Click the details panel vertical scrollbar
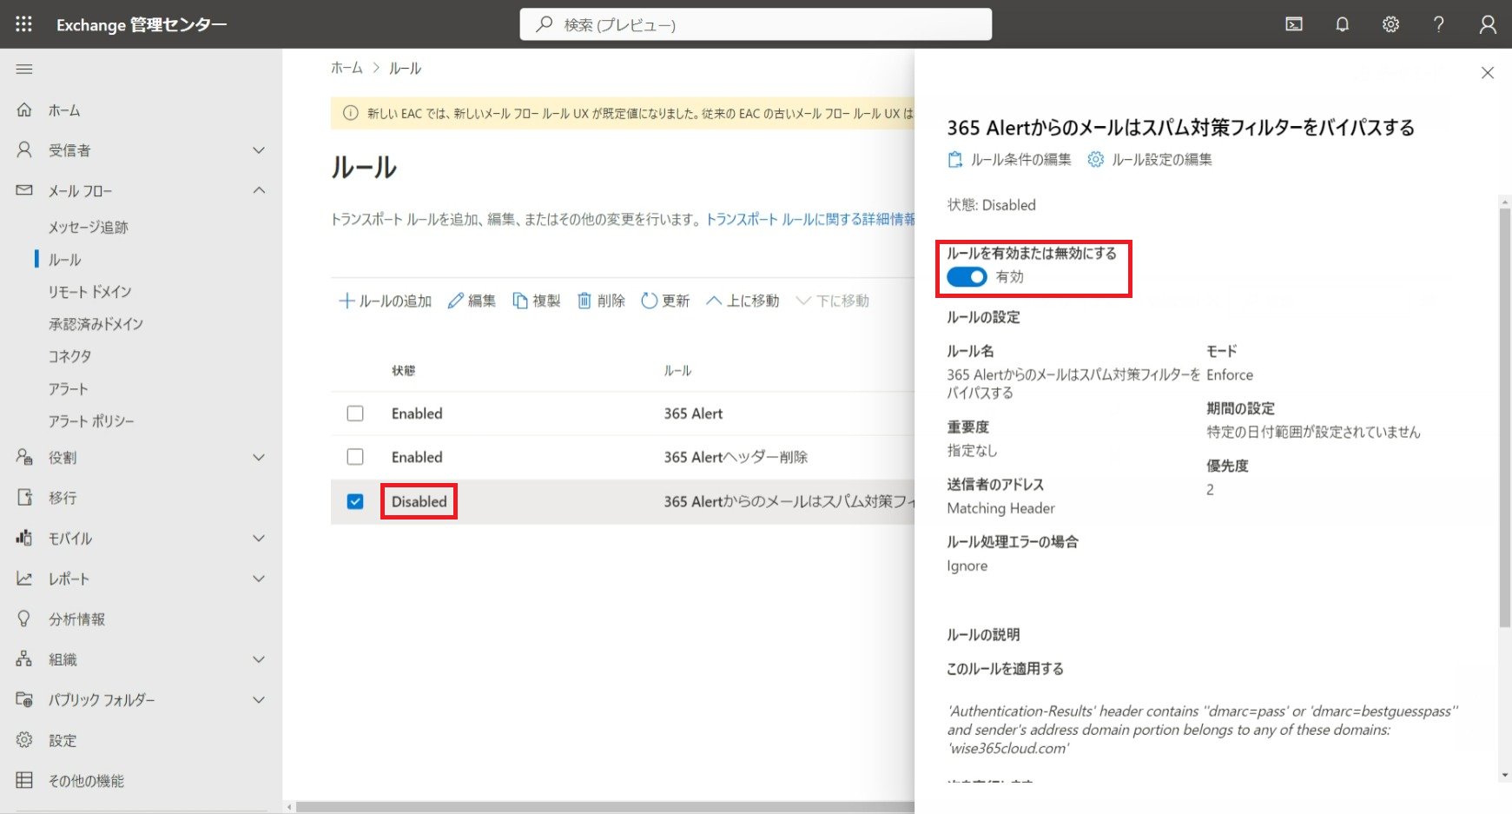The height and width of the screenshot is (814, 1512). [1504, 417]
